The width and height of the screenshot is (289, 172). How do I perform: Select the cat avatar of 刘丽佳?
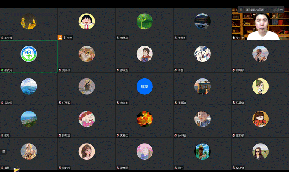coord(87,54)
